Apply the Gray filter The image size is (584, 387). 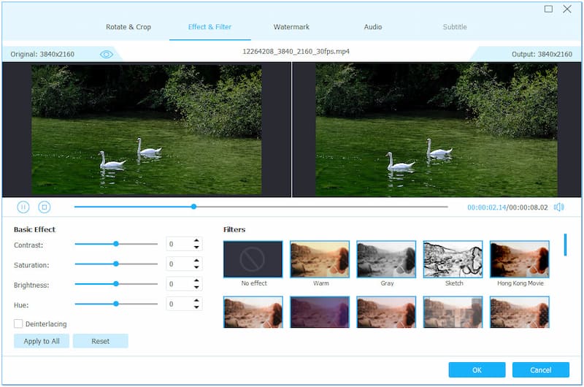coord(386,259)
